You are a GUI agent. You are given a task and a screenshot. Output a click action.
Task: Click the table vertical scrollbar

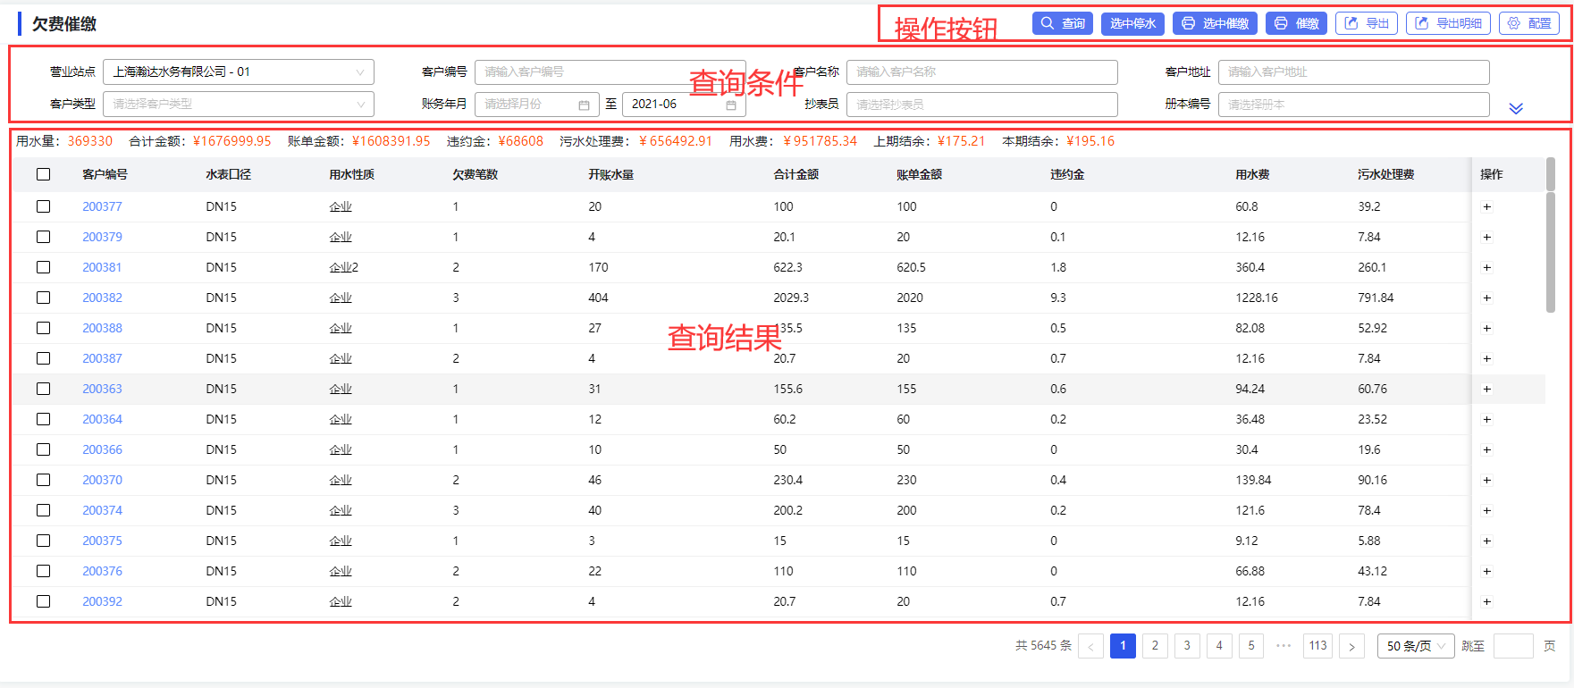click(x=1551, y=252)
